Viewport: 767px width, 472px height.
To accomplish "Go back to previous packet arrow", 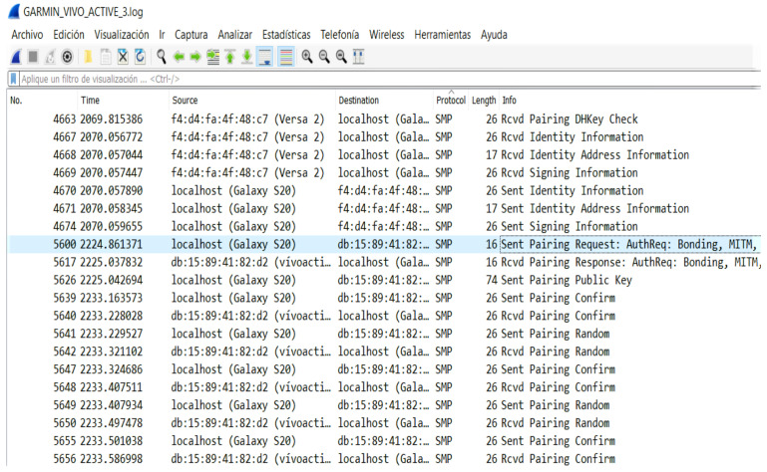I will 179,57.
